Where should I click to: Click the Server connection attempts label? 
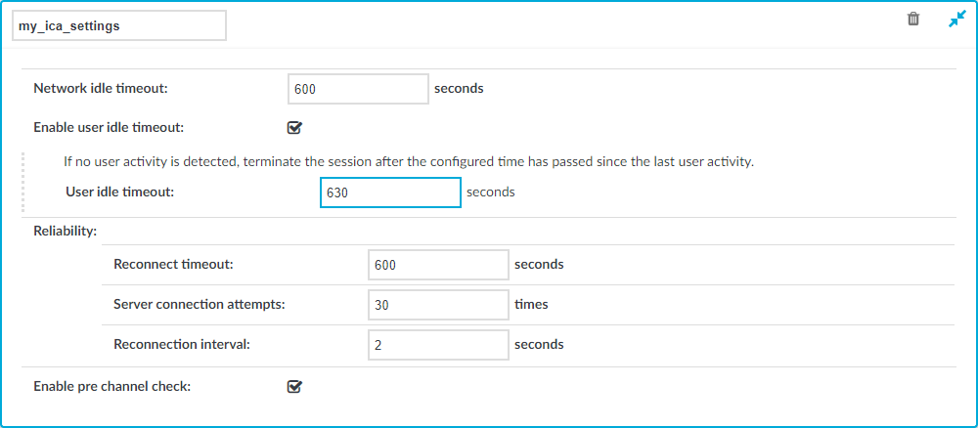coord(200,305)
